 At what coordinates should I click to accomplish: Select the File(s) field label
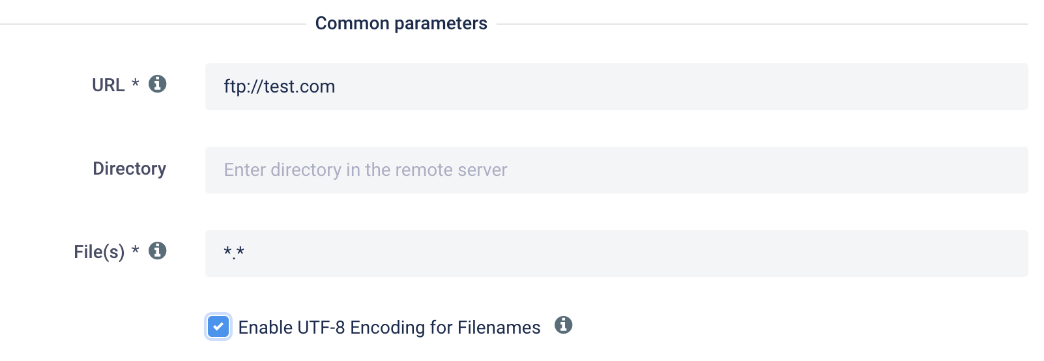point(99,252)
